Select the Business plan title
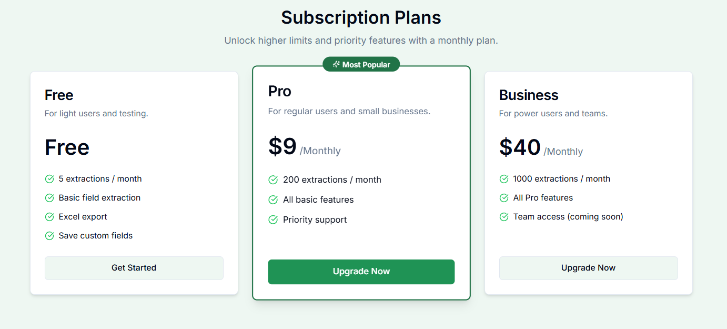The image size is (727, 329). 529,95
